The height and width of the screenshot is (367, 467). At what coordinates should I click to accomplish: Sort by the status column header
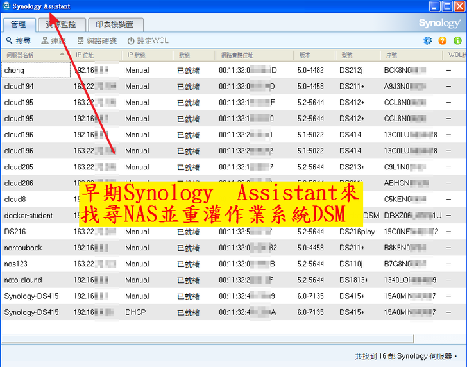[x=194, y=55]
